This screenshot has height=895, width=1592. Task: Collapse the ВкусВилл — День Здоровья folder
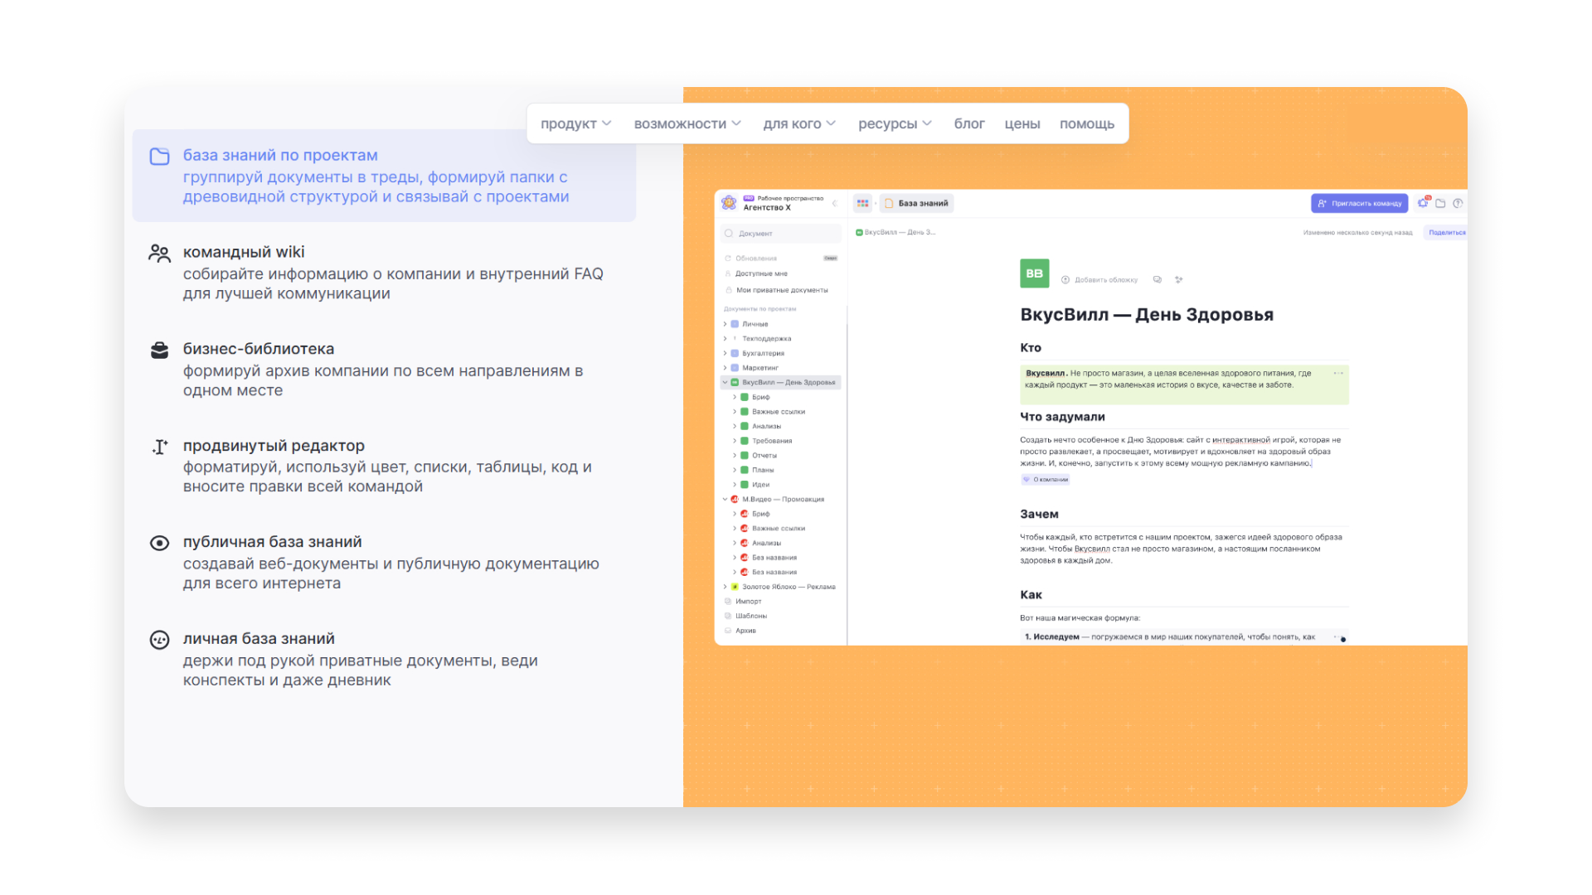(725, 383)
